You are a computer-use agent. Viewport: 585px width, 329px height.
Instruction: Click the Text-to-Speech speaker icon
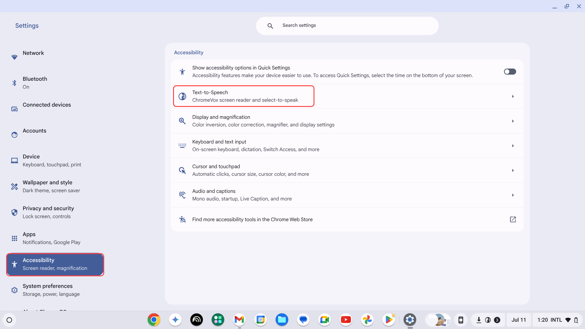click(x=182, y=96)
